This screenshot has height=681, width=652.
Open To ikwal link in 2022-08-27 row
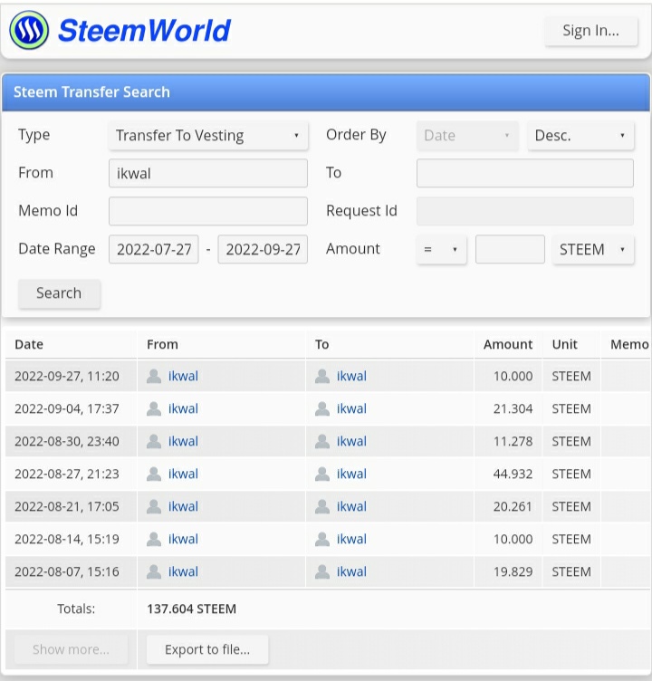click(352, 474)
